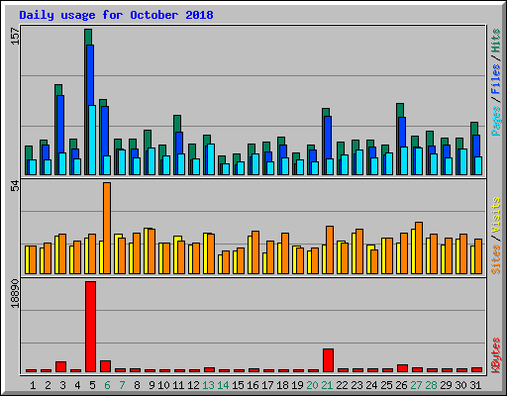Screen dimensions: 507x396
Task: Click the day 21 axis label
Action: tap(327, 385)
